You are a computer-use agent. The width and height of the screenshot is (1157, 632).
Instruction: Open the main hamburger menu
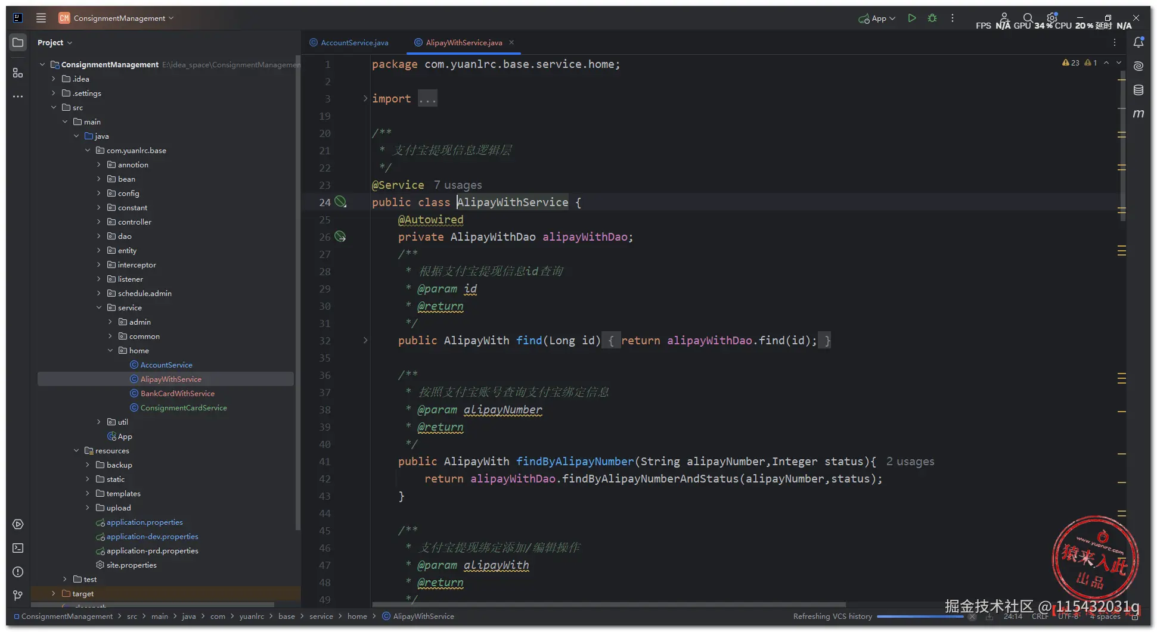coord(41,18)
